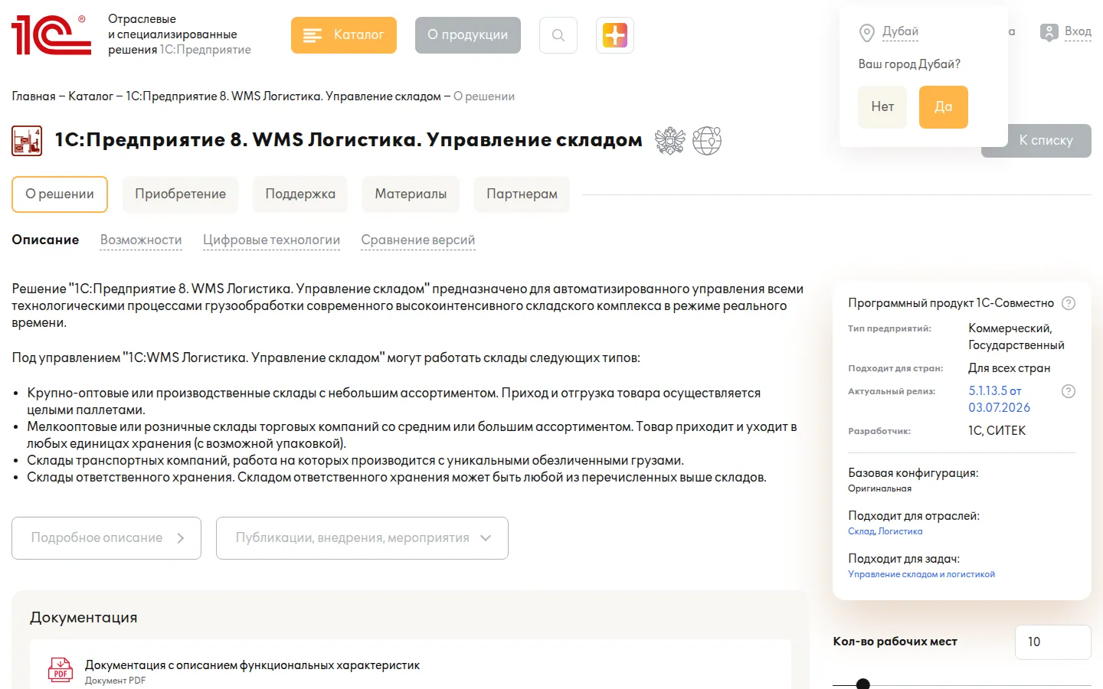The height and width of the screenshot is (689, 1103).
Task: Open the Каталог menu button
Action: (x=344, y=35)
